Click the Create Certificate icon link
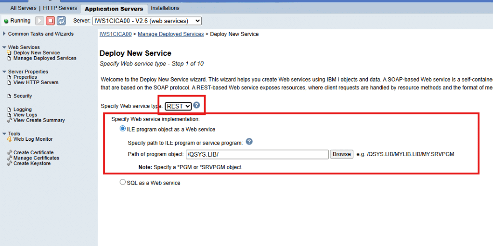Viewport: 493px width, 246px height. (9, 153)
